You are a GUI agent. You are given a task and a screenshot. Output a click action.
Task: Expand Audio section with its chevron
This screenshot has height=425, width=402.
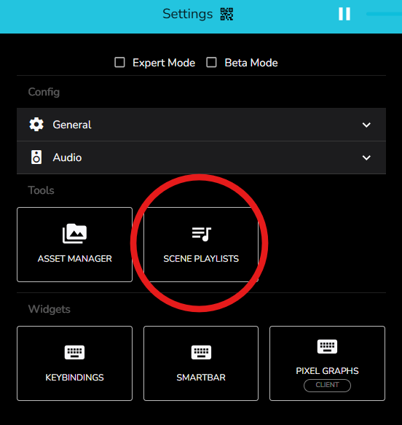point(366,157)
